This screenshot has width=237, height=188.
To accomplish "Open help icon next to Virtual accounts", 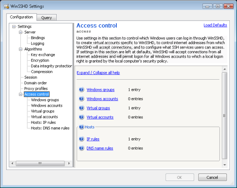I will (81, 117).
